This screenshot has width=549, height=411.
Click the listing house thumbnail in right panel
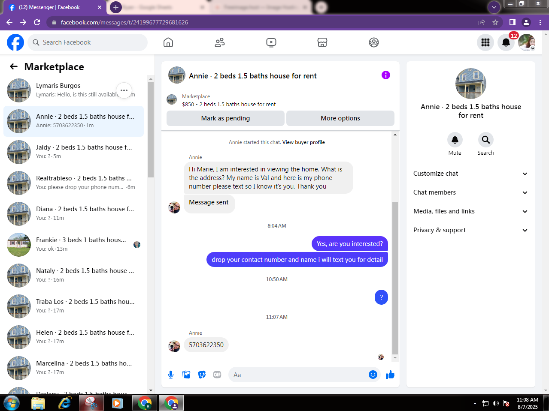471,84
